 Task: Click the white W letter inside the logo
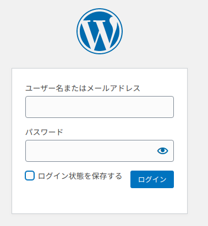pos(100,33)
